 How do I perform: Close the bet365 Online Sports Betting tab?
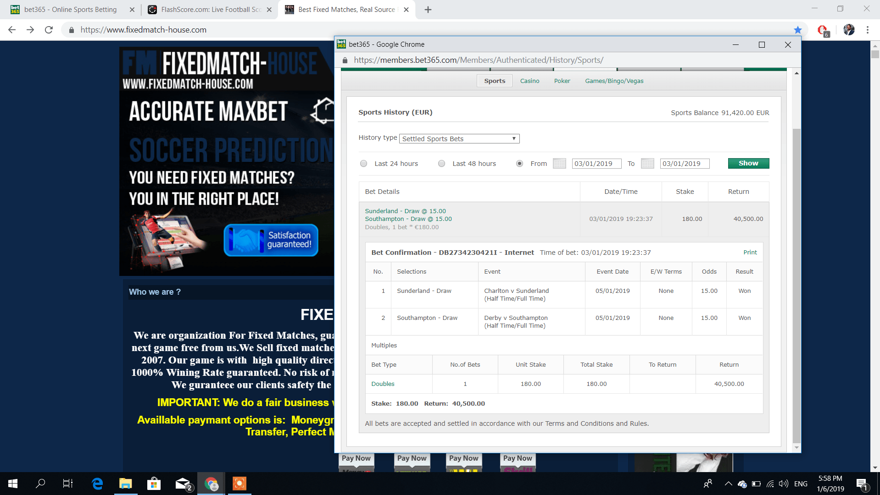coord(132,10)
